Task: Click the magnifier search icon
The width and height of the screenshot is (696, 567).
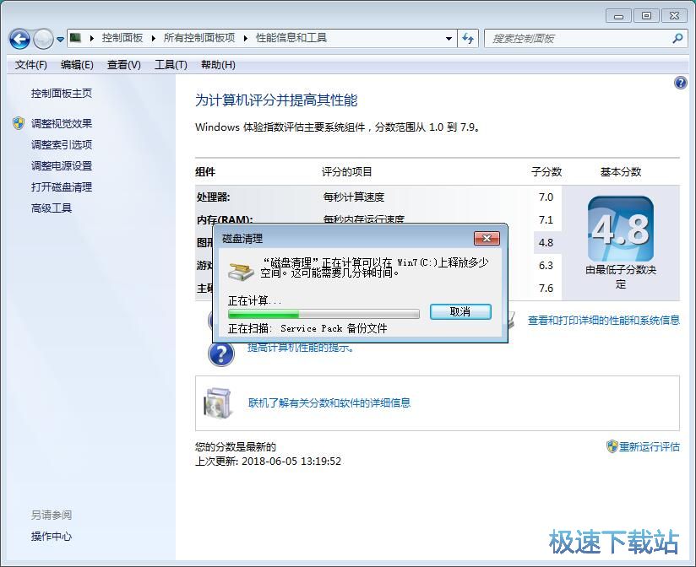Action: point(677,39)
